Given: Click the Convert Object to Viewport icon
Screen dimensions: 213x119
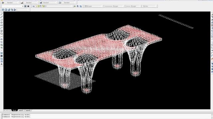Looking at the screenshot, I should 12,10.
